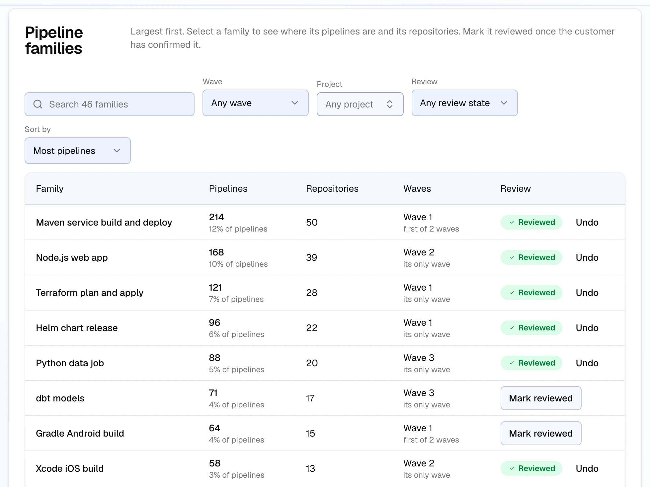Select the Maven service build and deploy family
The height and width of the screenshot is (487, 650).
click(104, 222)
